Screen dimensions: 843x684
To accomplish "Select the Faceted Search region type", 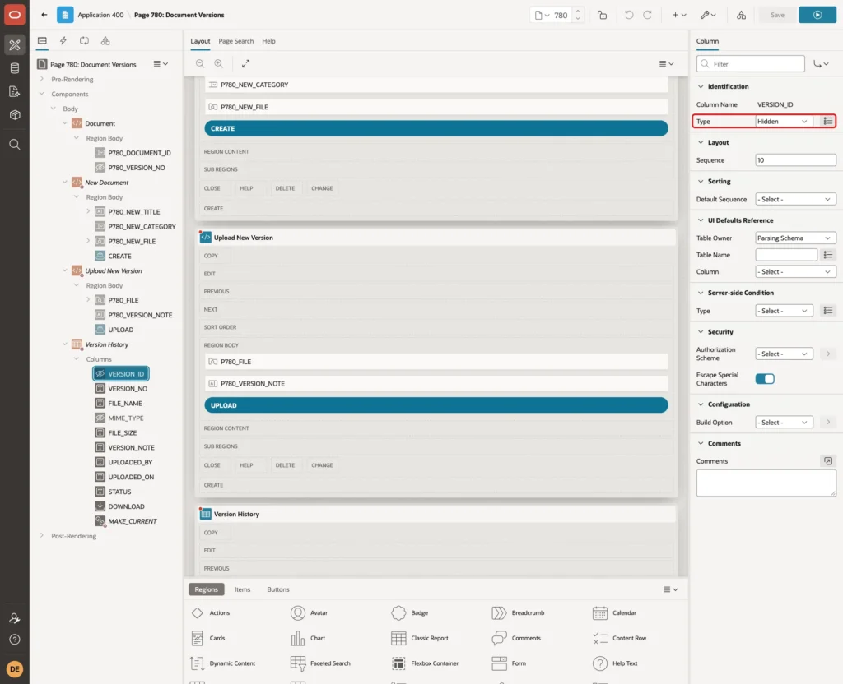I will pyautogui.click(x=320, y=663).
